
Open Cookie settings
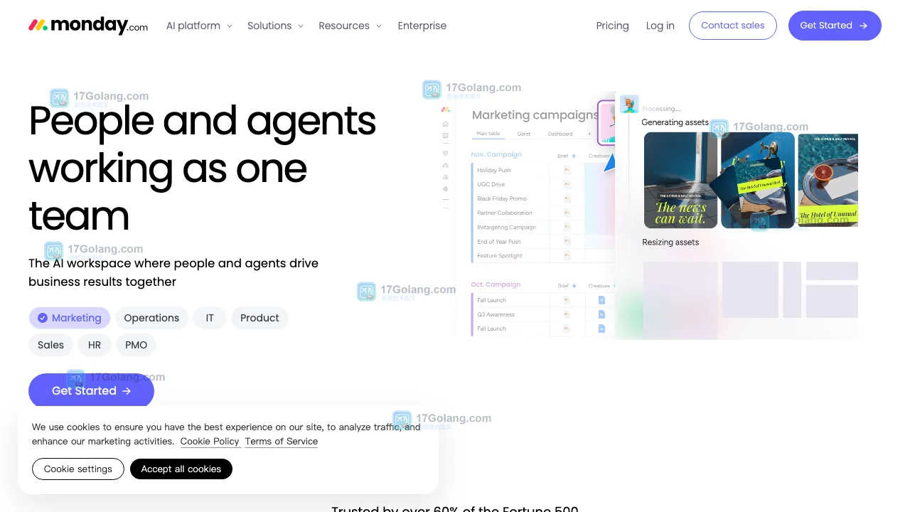(x=78, y=469)
